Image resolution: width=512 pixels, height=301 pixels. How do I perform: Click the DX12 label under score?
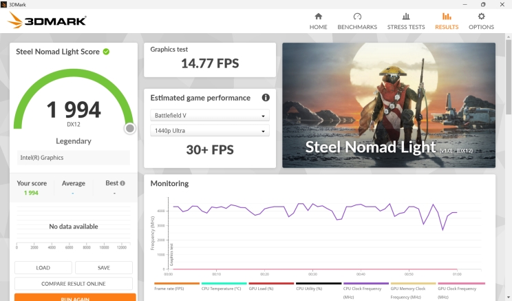(x=74, y=124)
